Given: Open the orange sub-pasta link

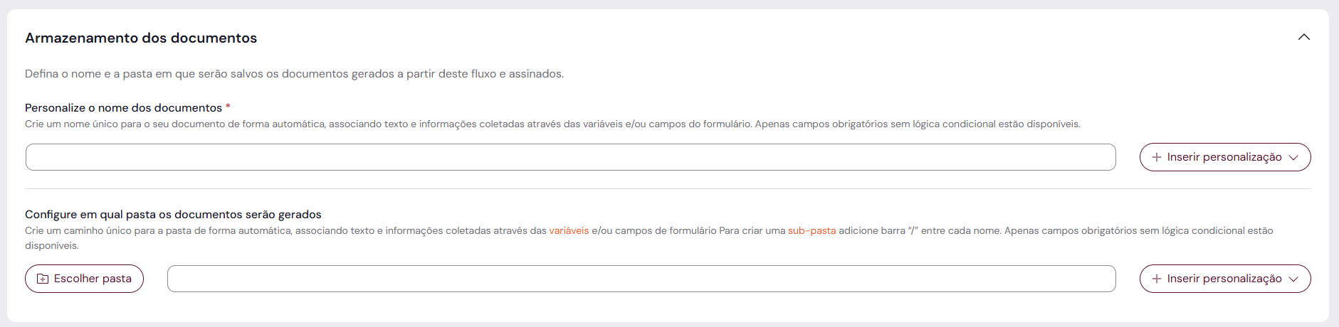Looking at the screenshot, I should click(x=812, y=230).
